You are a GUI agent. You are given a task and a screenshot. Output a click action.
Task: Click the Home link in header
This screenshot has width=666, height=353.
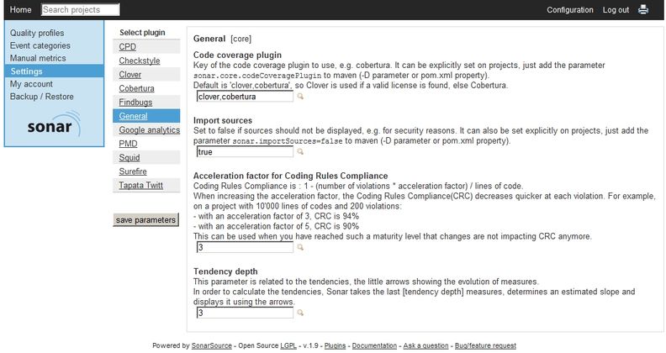tap(20, 10)
